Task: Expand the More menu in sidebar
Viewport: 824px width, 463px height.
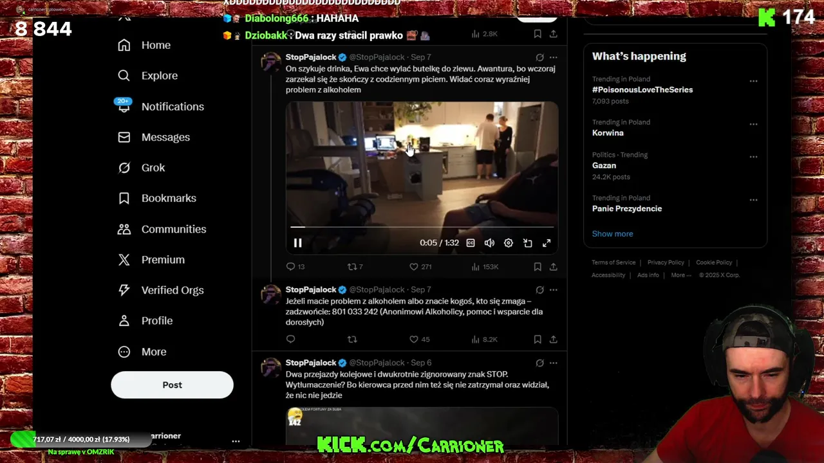Action: click(142, 352)
